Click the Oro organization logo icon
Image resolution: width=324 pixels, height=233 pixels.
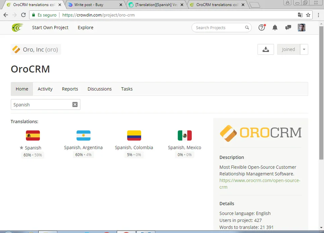click(x=16, y=49)
